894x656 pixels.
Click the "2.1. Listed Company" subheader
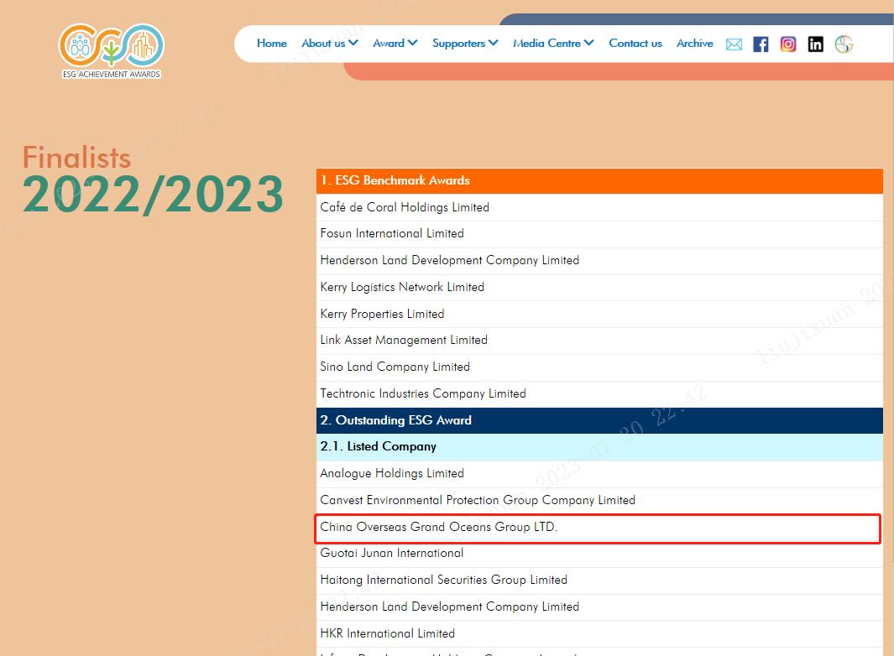(599, 447)
